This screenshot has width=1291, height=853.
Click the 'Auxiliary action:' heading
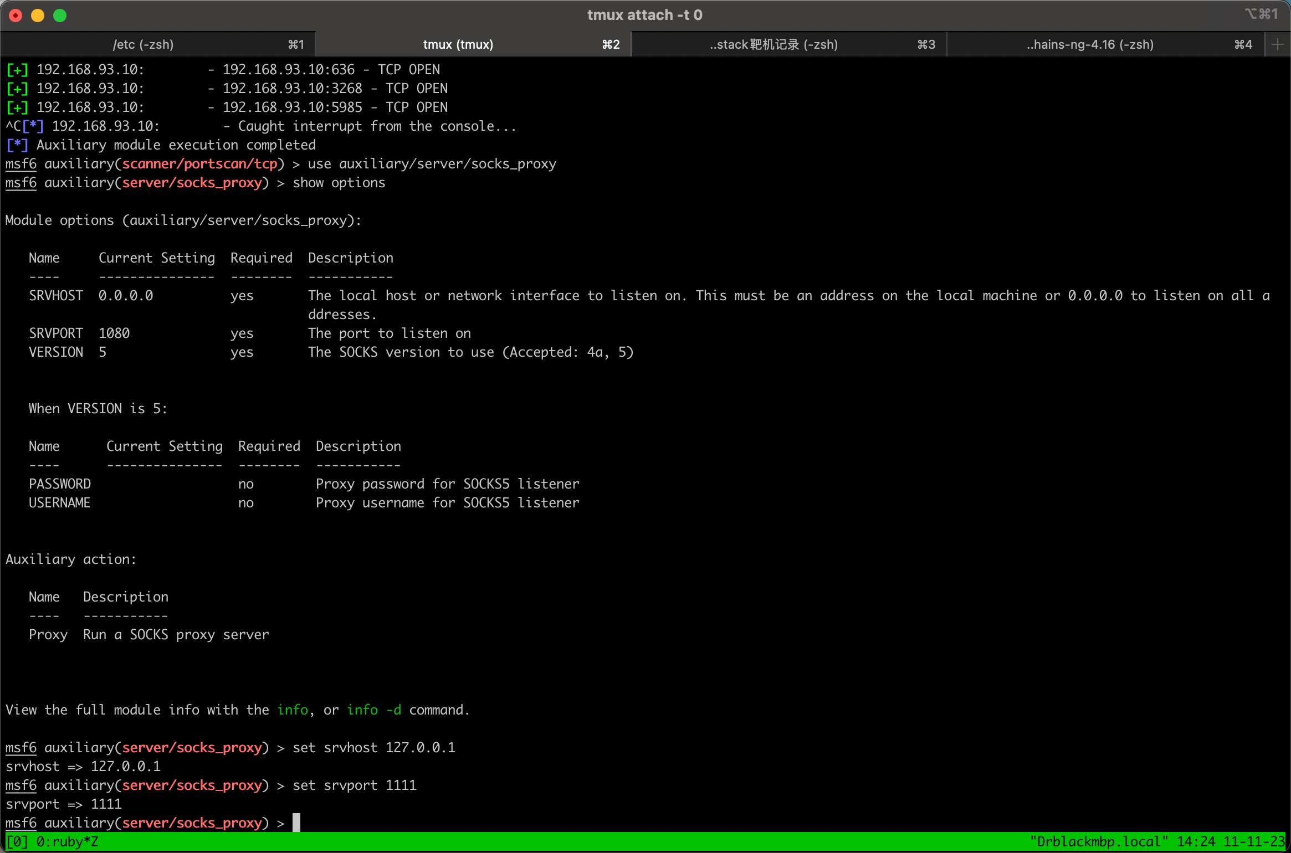[71, 559]
